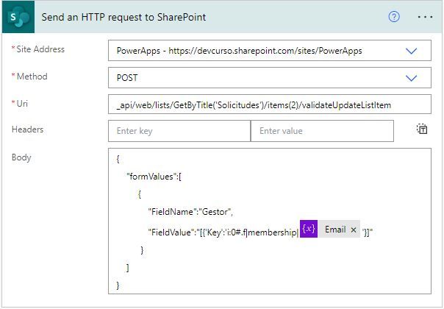Expand the Method dropdown arrow

point(411,78)
